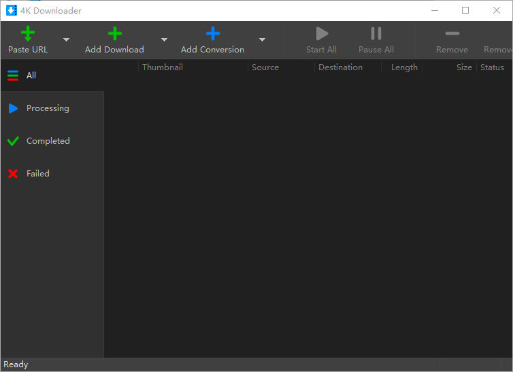Click the Ready status bar text
The height and width of the screenshot is (372, 513).
point(16,365)
